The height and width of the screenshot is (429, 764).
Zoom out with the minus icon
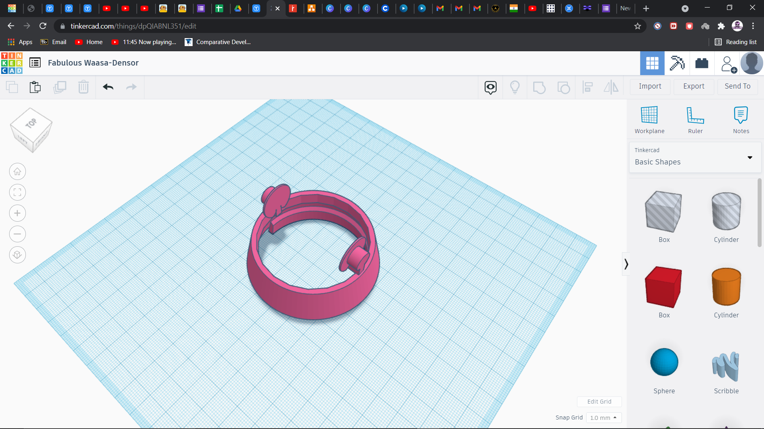pyautogui.click(x=18, y=234)
